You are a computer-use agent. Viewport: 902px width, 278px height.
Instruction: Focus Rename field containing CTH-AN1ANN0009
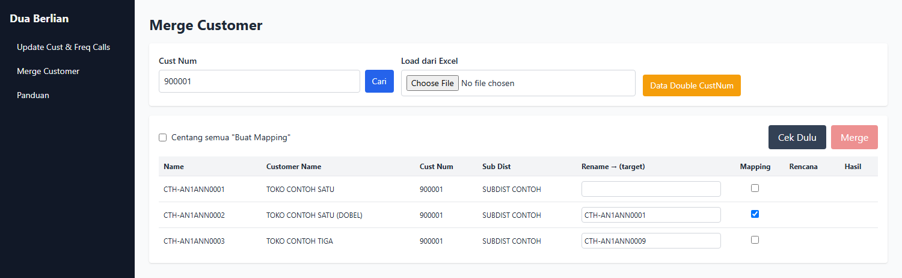tap(651, 241)
